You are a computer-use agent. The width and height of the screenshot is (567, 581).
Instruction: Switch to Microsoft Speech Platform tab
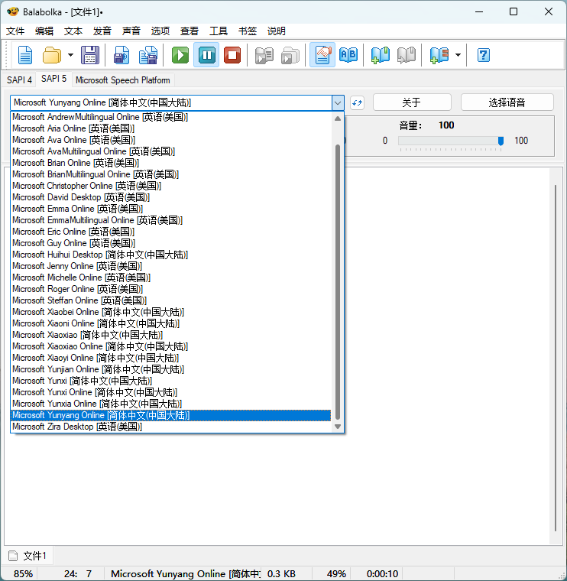point(122,80)
